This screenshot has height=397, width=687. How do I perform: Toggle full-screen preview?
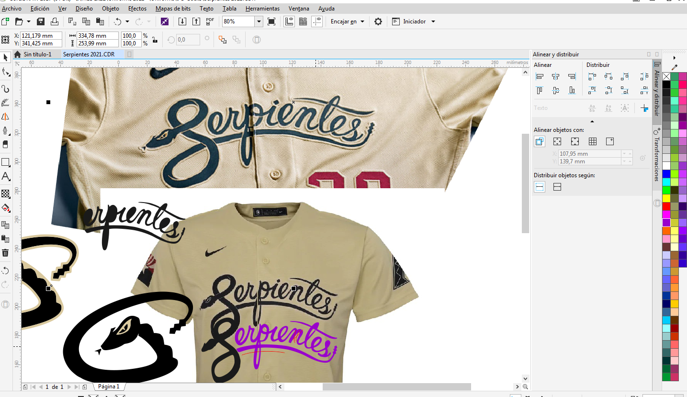[271, 21]
